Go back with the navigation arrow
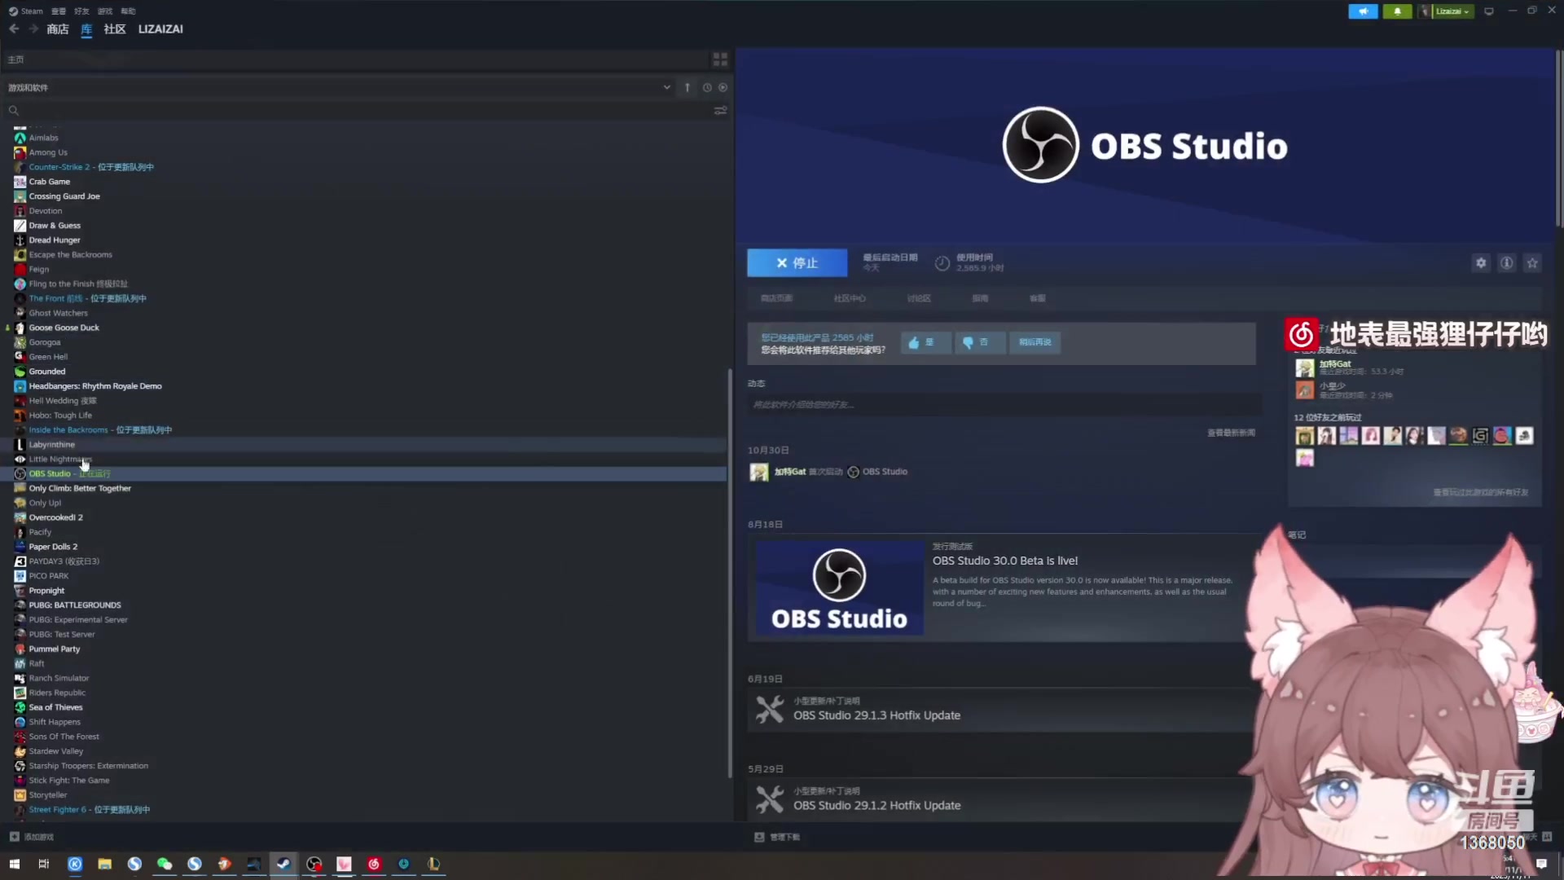 point(14,29)
